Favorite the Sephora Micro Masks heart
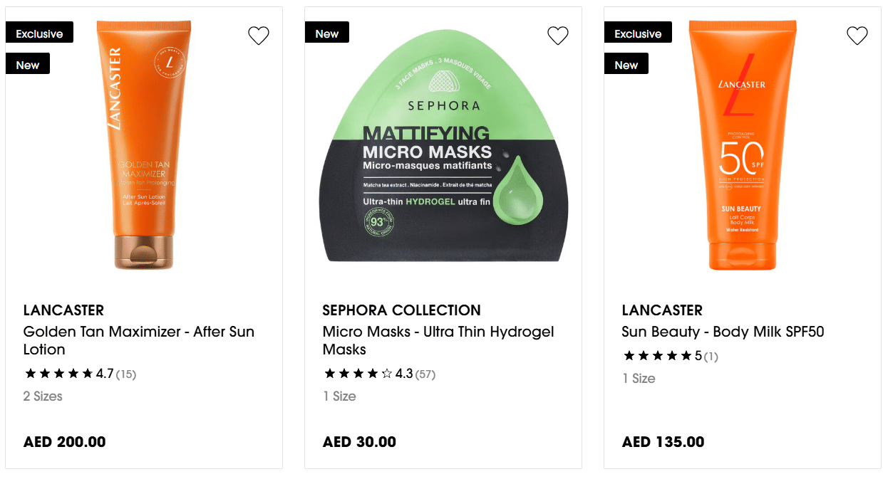This screenshot has height=479, width=883. pos(558,36)
